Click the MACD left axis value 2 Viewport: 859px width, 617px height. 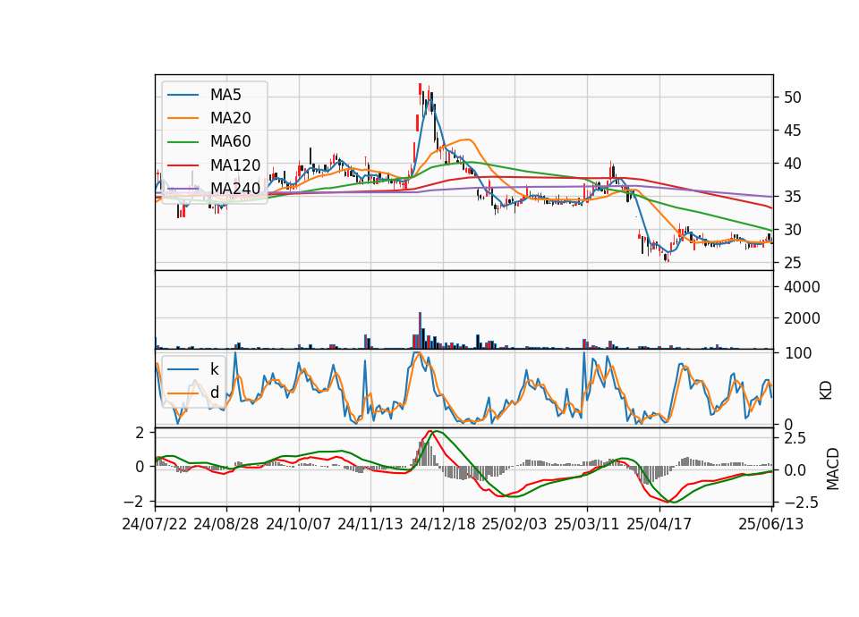(140, 433)
